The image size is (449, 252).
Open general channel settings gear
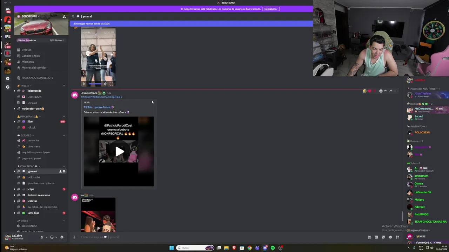coord(64,171)
